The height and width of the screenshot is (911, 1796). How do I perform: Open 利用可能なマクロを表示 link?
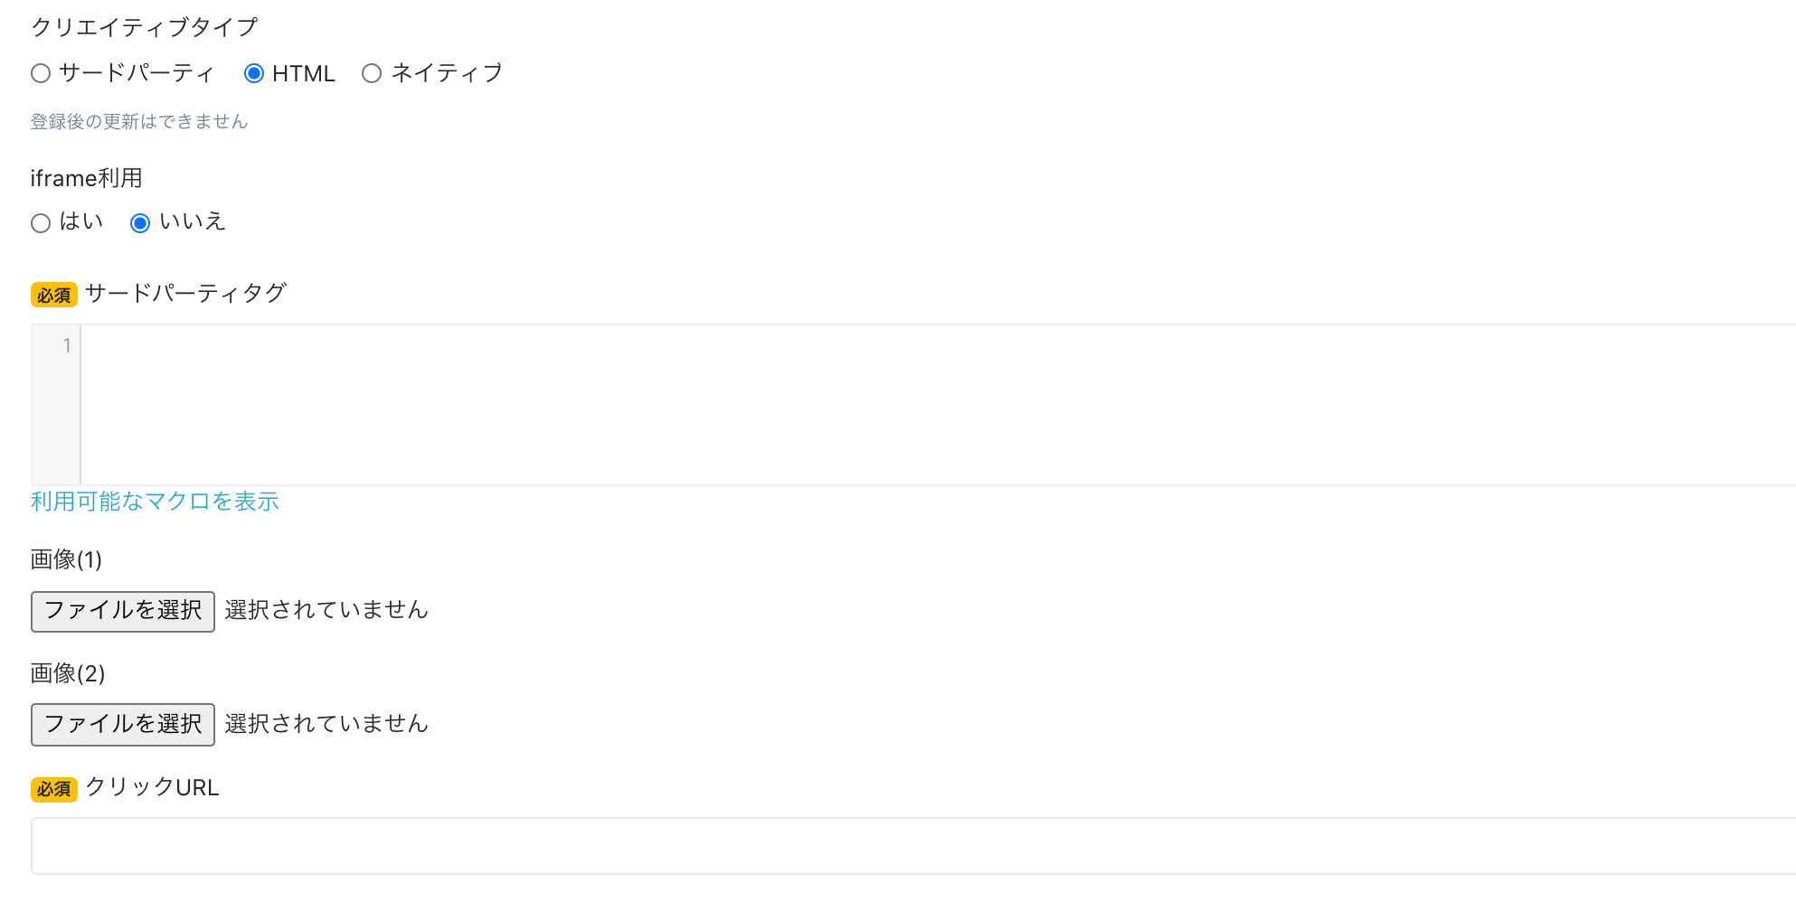tap(154, 502)
